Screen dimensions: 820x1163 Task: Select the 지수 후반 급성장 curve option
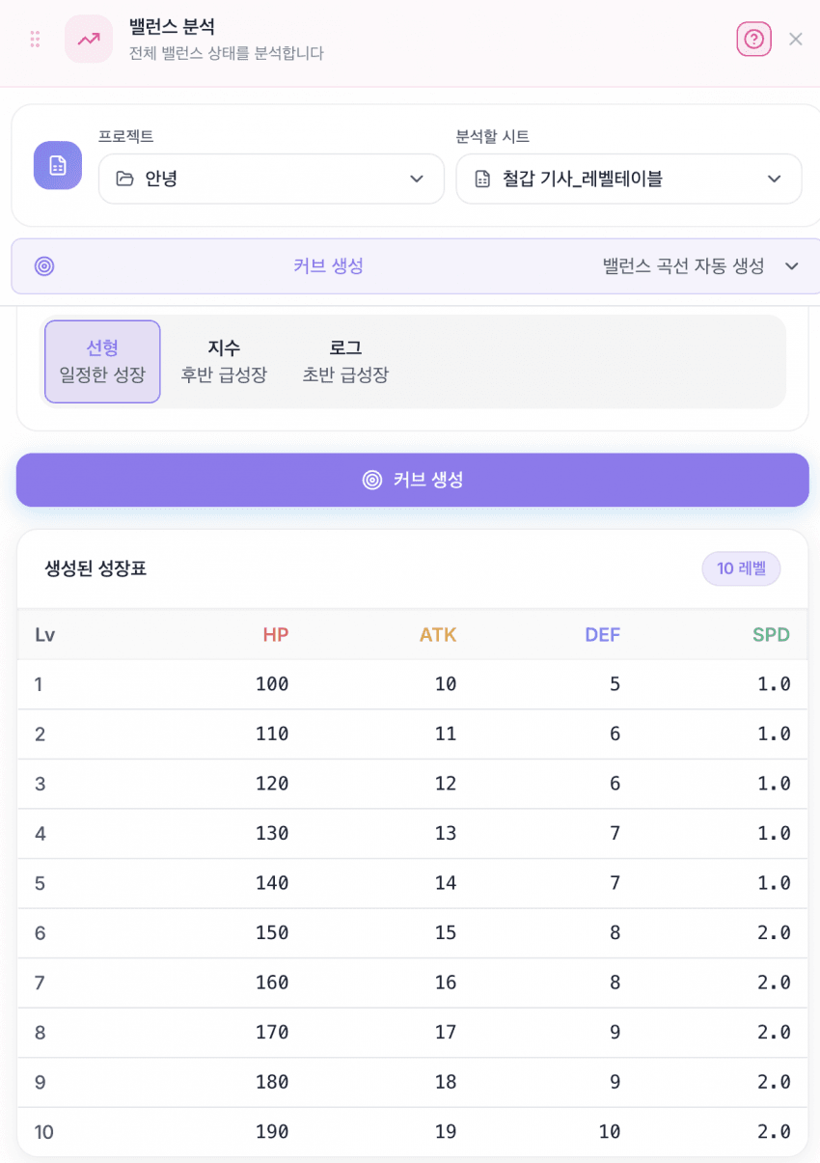[224, 361]
